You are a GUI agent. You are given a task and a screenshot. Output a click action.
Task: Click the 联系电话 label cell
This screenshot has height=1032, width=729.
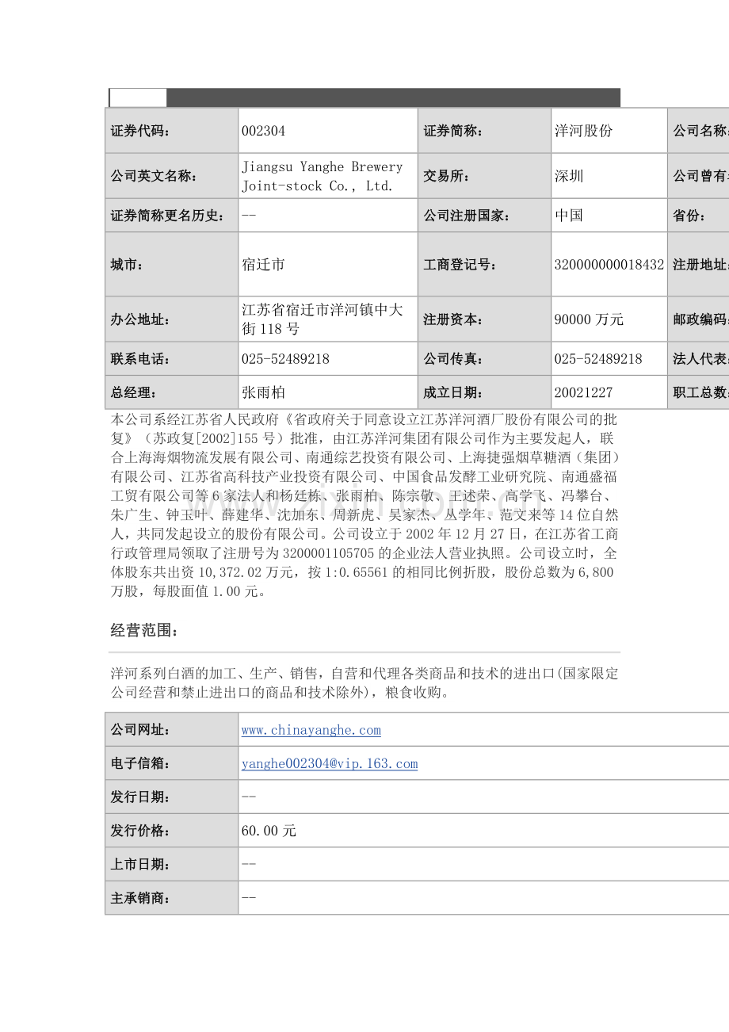pyautogui.click(x=171, y=359)
